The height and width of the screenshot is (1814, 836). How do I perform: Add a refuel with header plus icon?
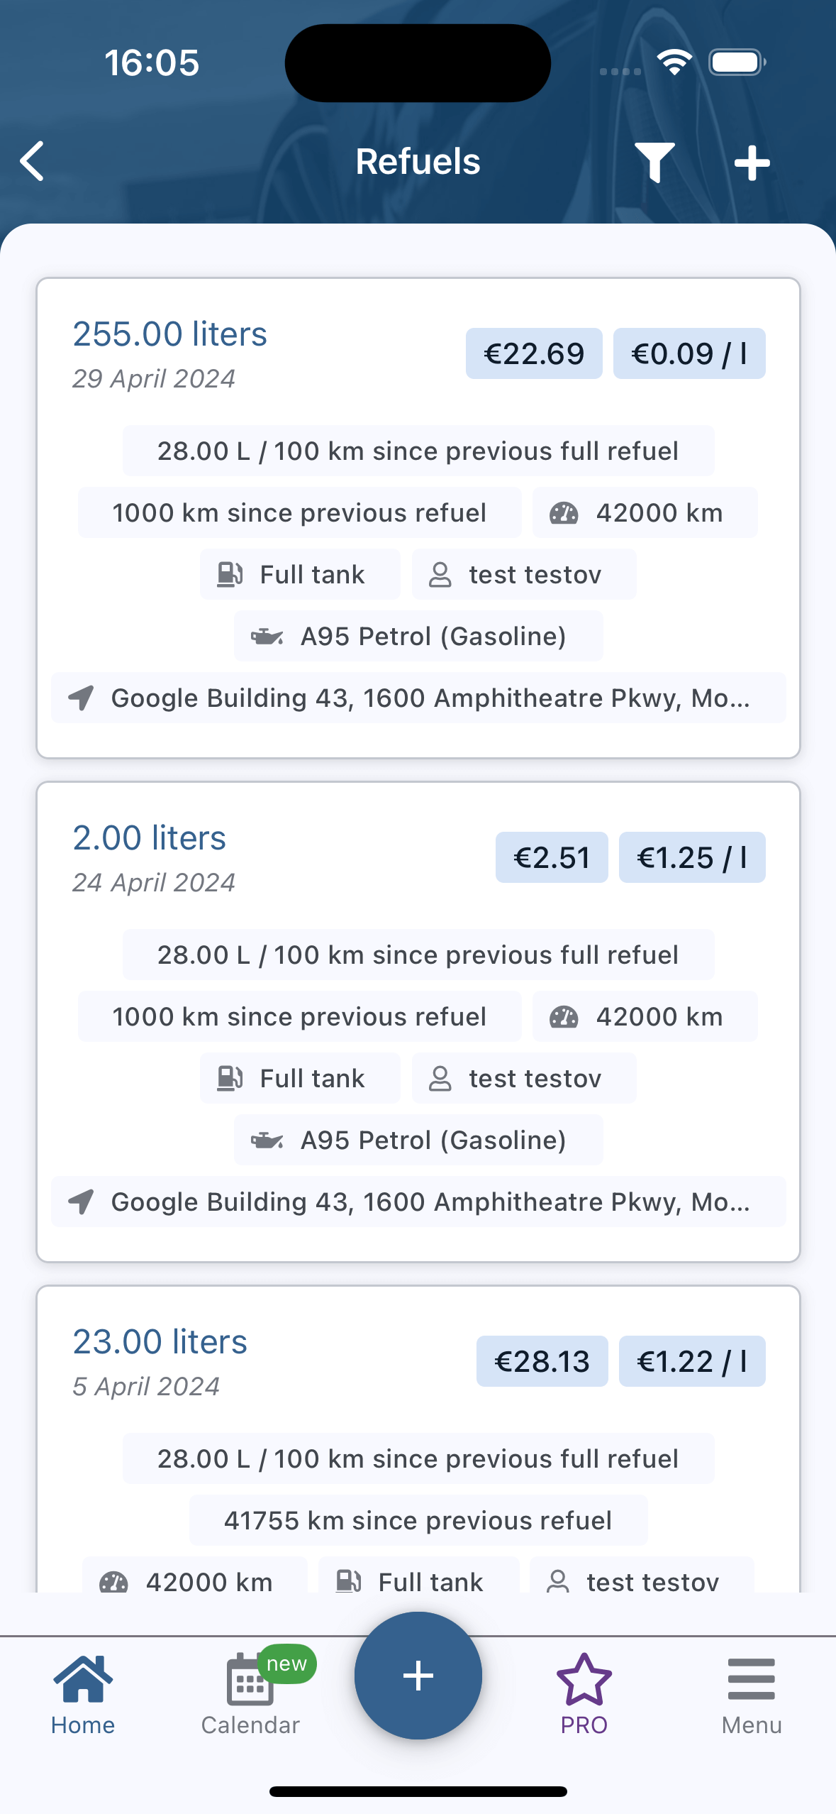click(x=752, y=163)
